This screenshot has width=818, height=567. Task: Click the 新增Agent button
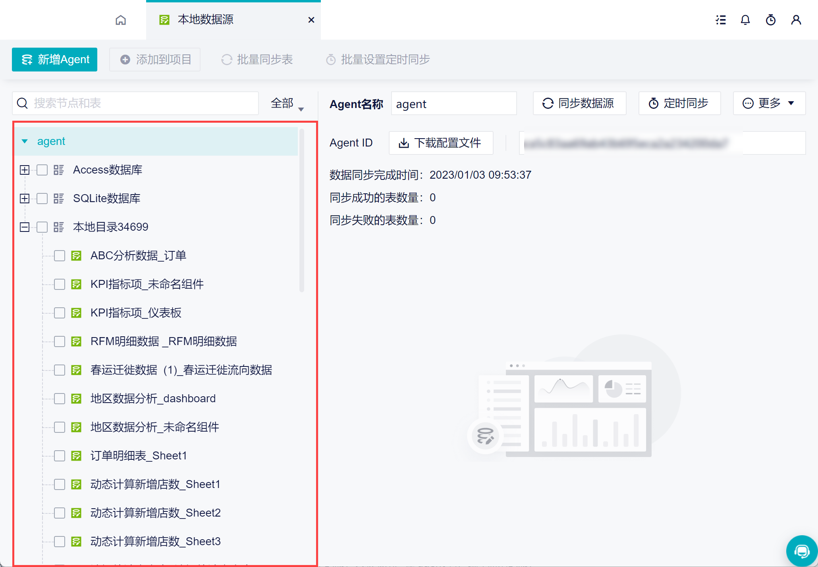click(54, 60)
